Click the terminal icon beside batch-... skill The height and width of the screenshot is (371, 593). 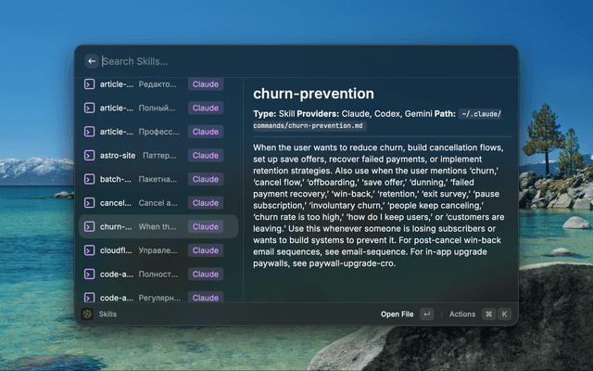89,179
